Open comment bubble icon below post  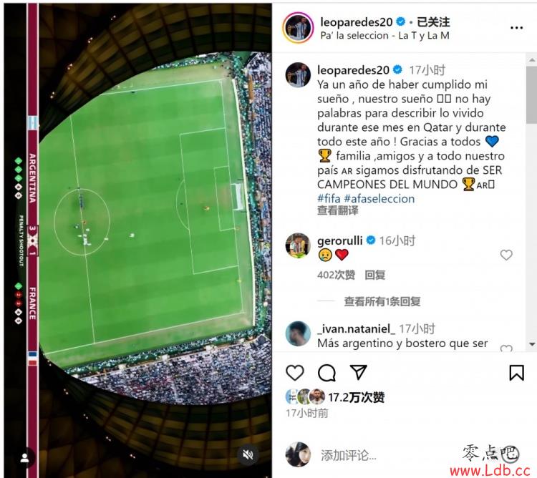click(326, 373)
